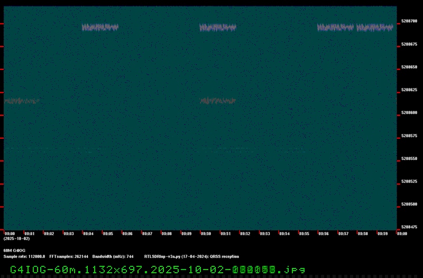
Task: Select the 00:07 time axis label
Action: (x=147, y=234)
